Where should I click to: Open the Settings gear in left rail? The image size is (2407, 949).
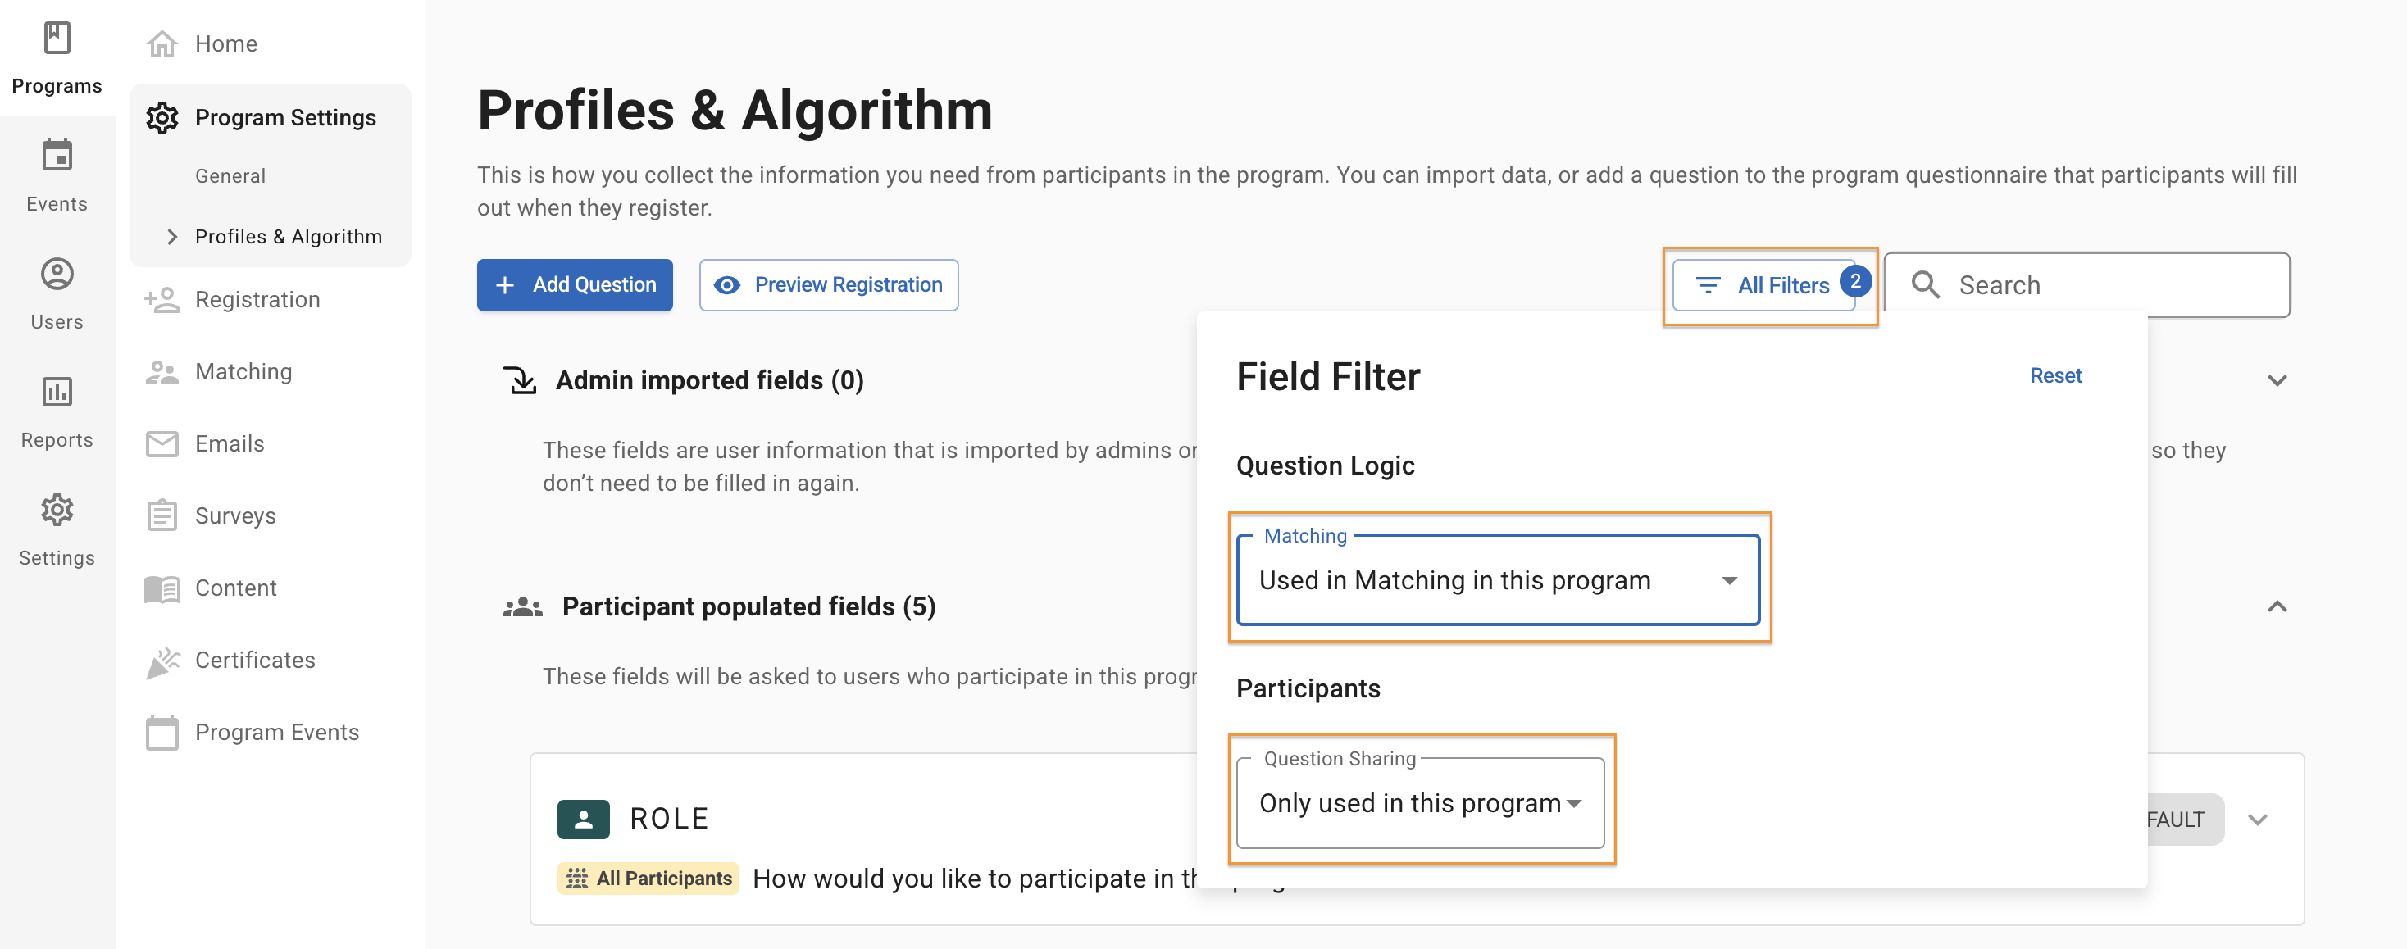[57, 510]
